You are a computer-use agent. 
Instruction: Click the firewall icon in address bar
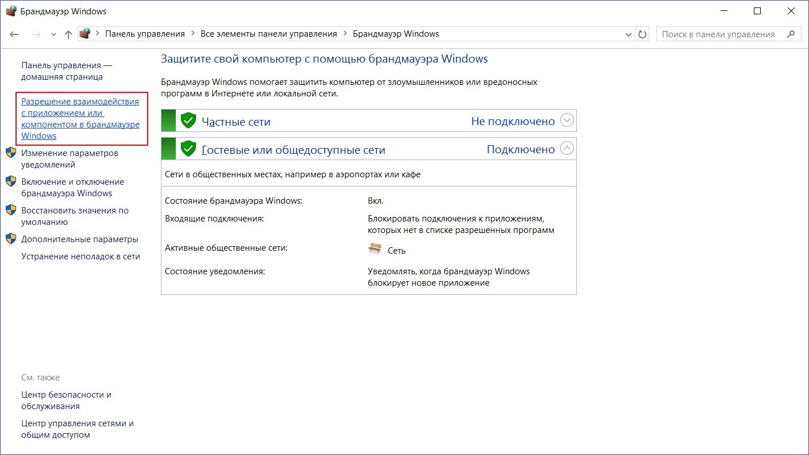tap(85, 34)
